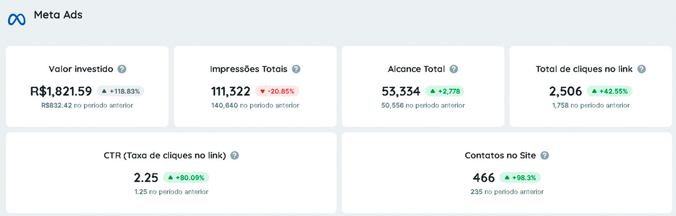The height and width of the screenshot is (216, 676).
Task: Click help icon beside CTR title
Action: (235, 155)
